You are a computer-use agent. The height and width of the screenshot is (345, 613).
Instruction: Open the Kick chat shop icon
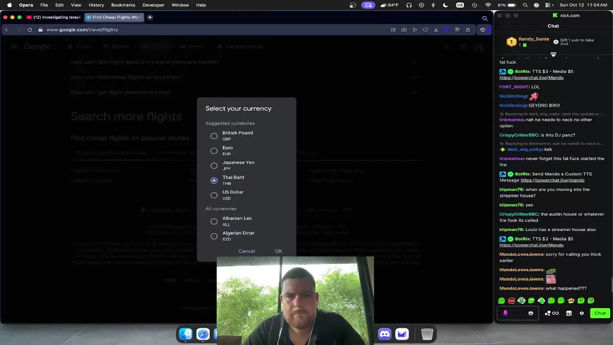point(569,313)
